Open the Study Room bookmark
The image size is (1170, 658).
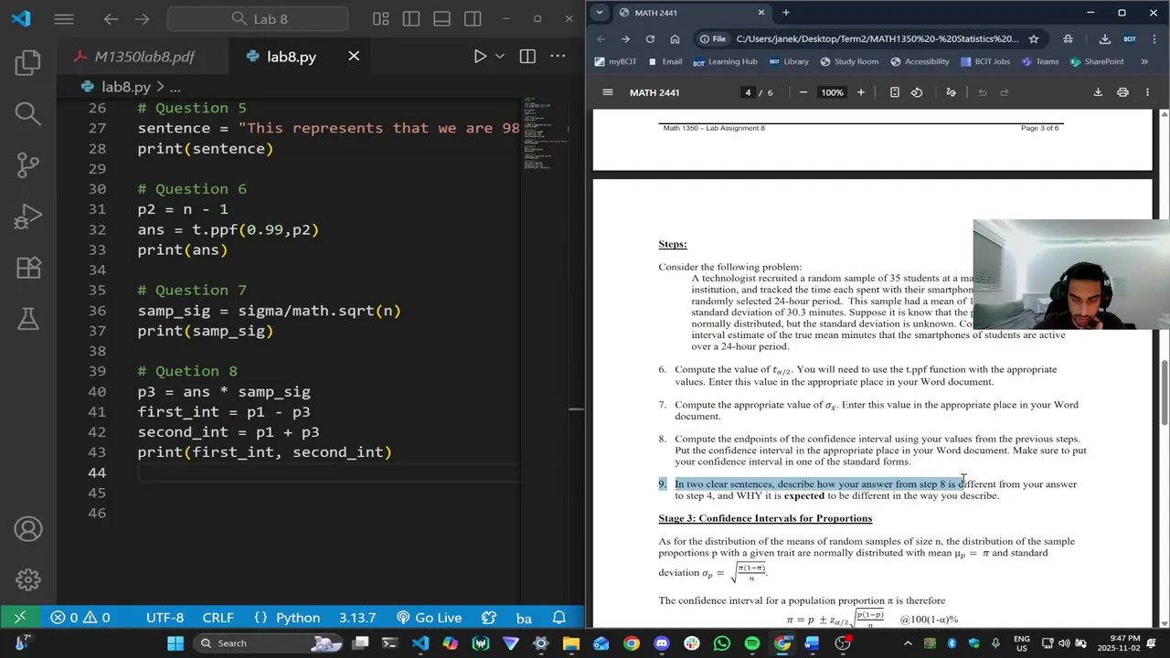pos(849,61)
